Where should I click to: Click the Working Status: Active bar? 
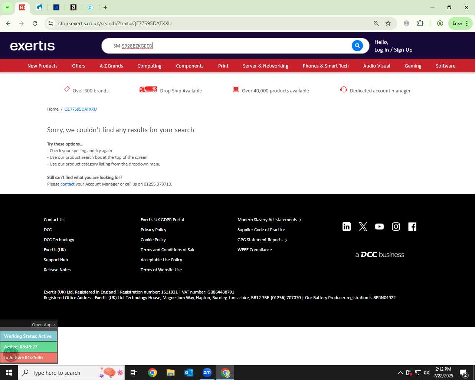tap(29, 336)
